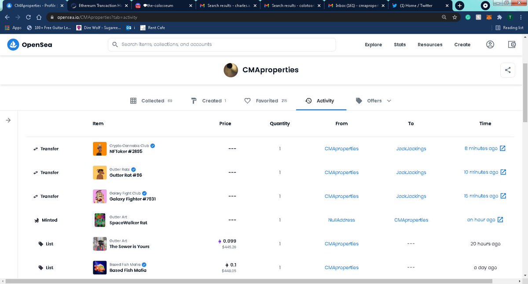This screenshot has height=284, width=528.
Task: Click the OpenSea search field
Action: point(222,44)
